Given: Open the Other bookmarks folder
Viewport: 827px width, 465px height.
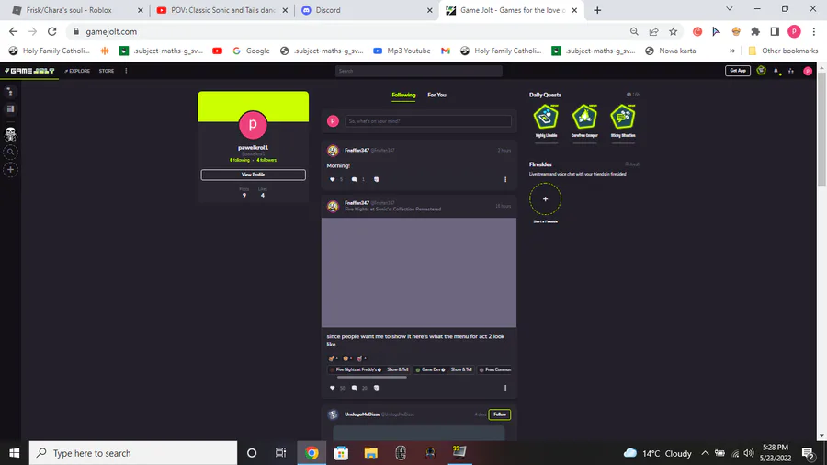Looking at the screenshot, I should pyautogui.click(x=783, y=51).
